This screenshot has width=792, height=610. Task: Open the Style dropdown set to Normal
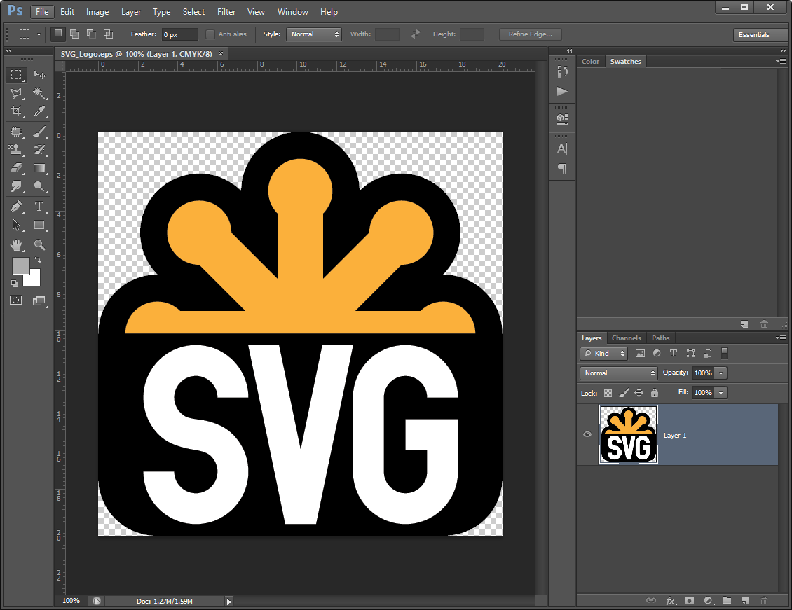314,34
